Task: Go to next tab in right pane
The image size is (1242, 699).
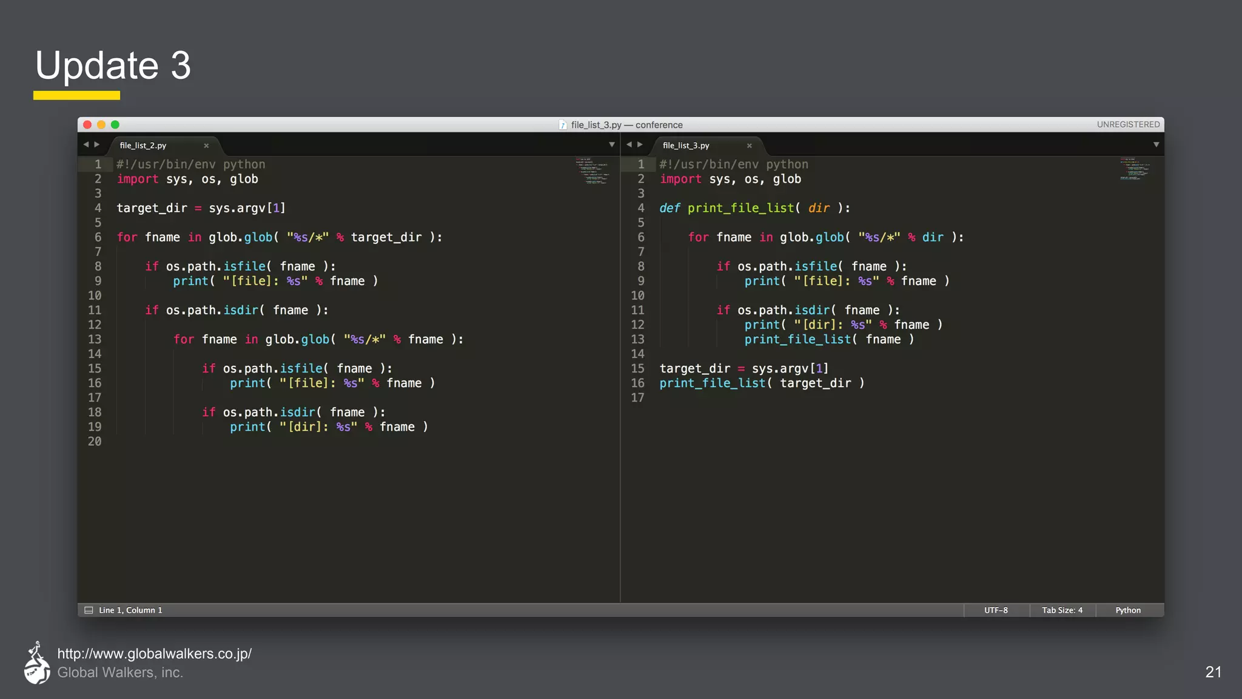Action: click(640, 144)
